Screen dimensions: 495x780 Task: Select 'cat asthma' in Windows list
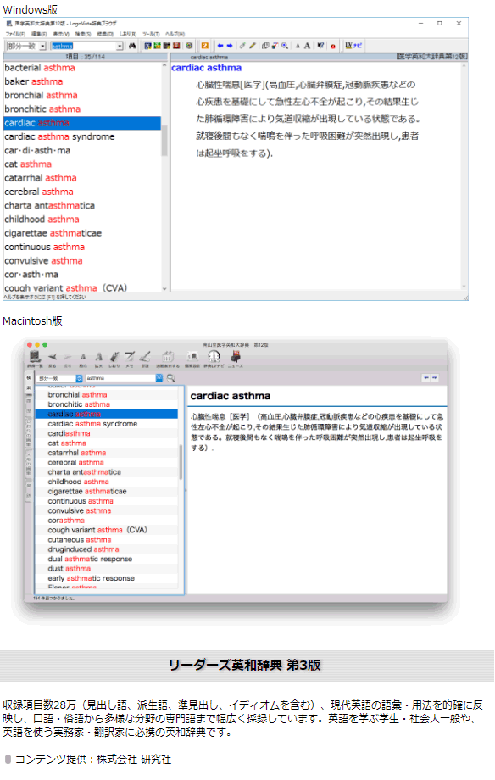pos(28,164)
